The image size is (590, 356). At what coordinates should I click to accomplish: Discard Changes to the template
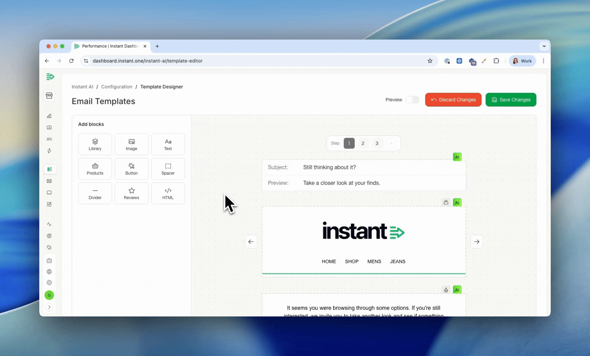(453, 100)
